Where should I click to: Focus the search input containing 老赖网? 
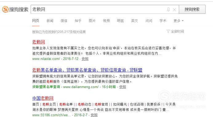point(105,9)
